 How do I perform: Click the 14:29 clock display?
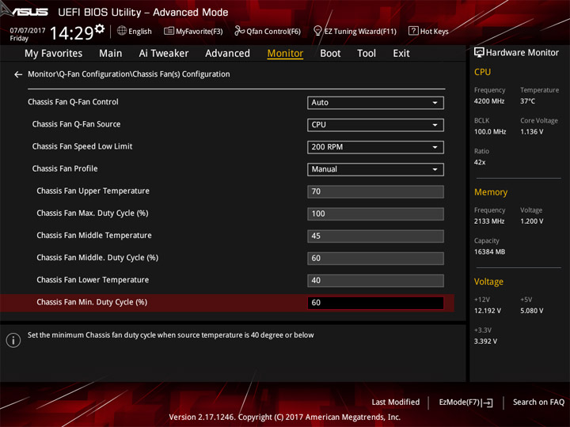pyautogui.click(x=71, y=33)
